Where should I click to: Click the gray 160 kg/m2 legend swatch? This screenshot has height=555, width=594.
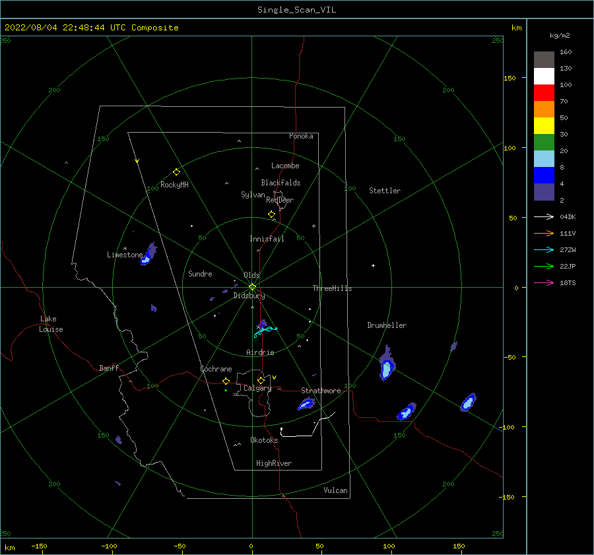[x=544, y=59]
